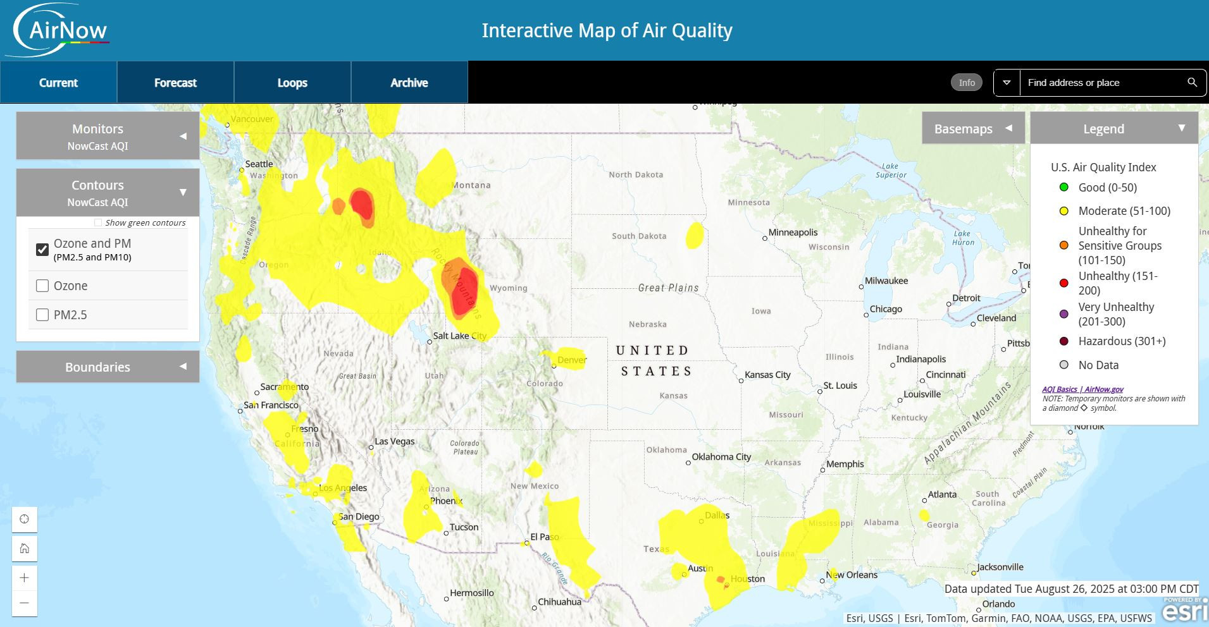This screenshot has height=627, width=1209.
Task: Click the Hermosillo label
Action: tap(472, 593)
